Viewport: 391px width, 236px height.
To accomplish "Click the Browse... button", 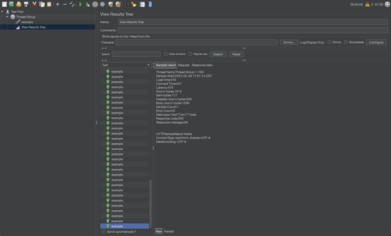I will point(289,42).
